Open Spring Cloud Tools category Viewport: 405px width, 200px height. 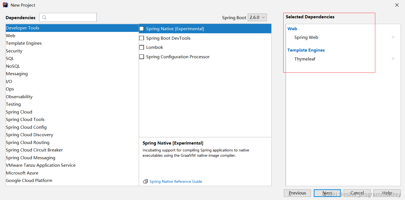click(x=72, y=120)
